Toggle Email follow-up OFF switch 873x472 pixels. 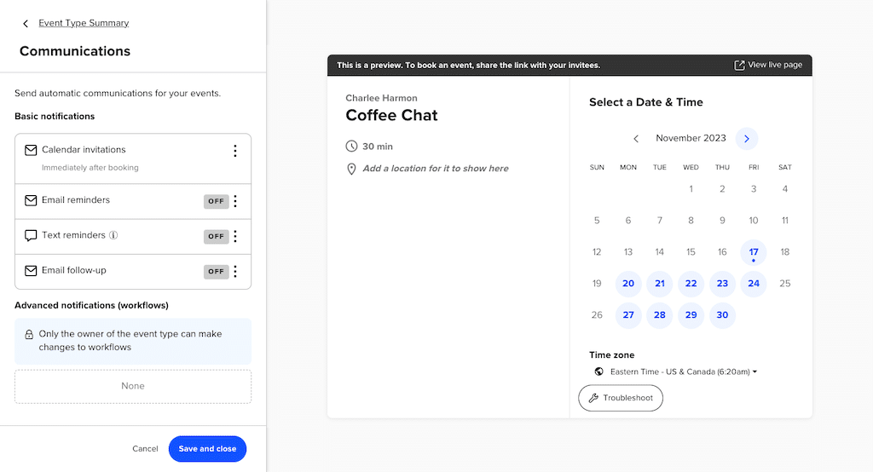click(x=216, y=271)
